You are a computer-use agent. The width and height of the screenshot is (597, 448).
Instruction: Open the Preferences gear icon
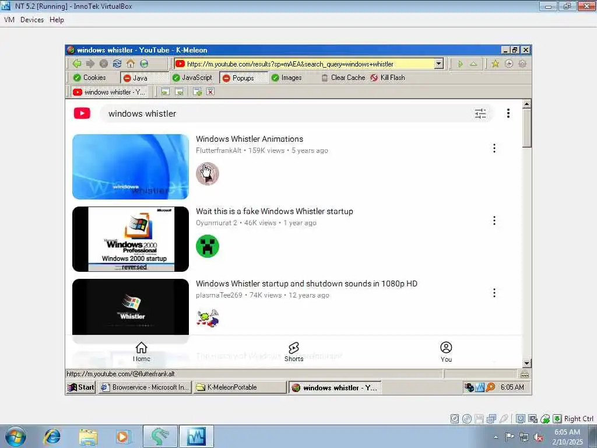pyautogui.click(x=522, y=64)
